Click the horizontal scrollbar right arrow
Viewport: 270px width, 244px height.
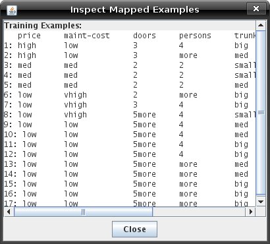[x=250, y=212]
